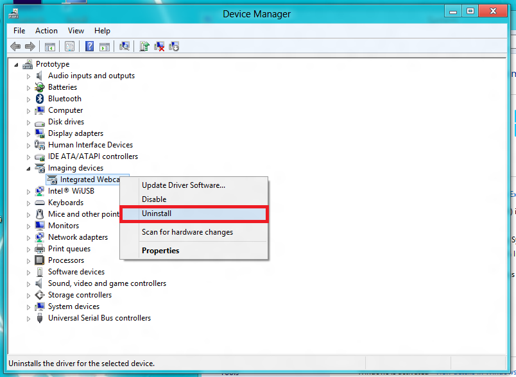Click the Batteries category icon

tap(40, 87)
